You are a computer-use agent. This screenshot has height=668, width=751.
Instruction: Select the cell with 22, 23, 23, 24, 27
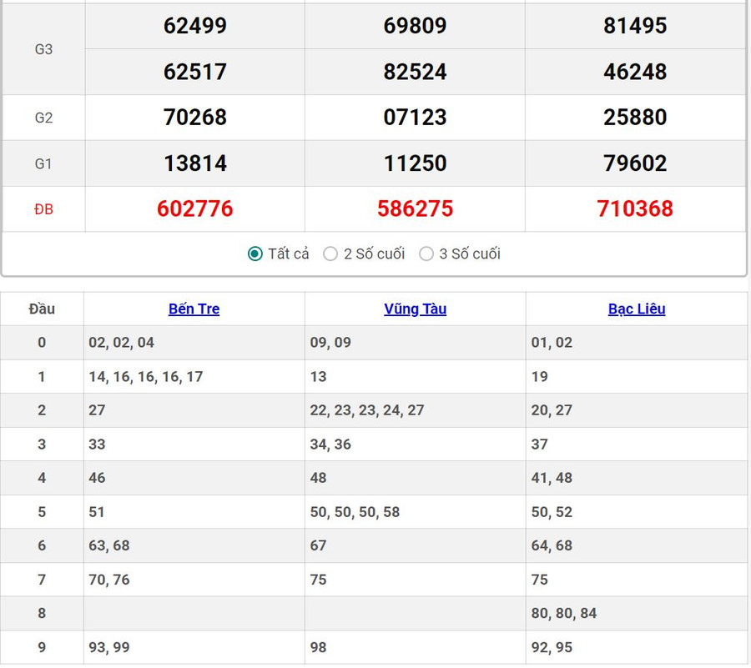367,410
